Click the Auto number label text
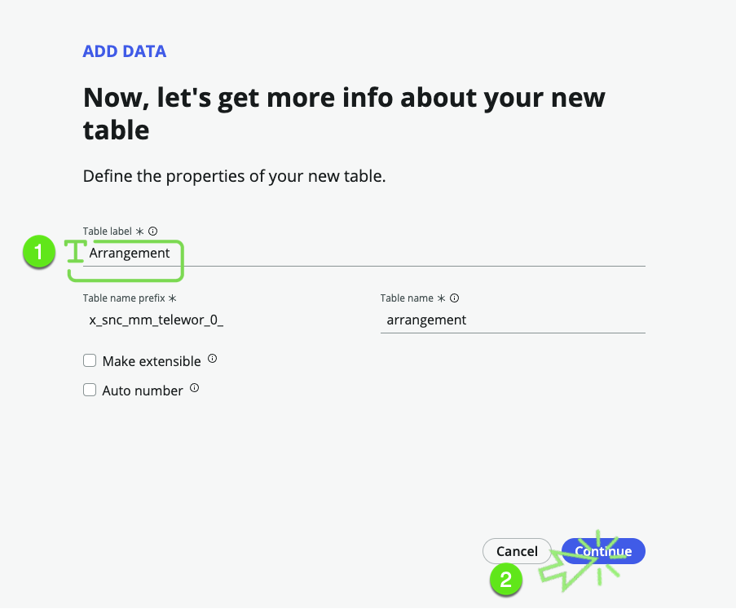 pos(143,391)
